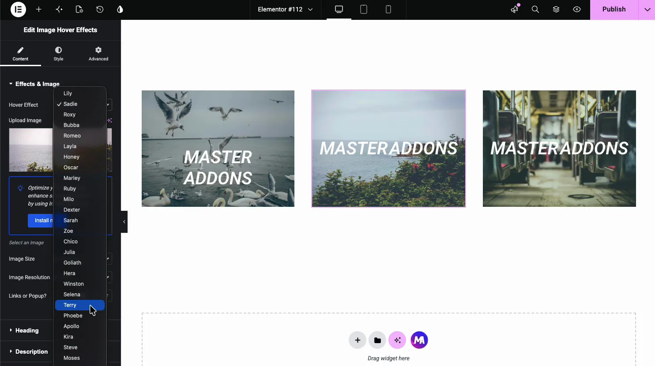The width and height of the screenshot is (655, 366).
Task: Pick the Apollo hover effect
Action: click(80, 326)
